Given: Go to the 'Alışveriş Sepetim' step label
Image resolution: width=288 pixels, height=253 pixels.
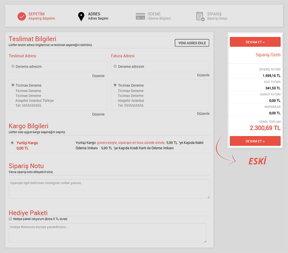Looking at the screenshot, I should tap(42, 18).
